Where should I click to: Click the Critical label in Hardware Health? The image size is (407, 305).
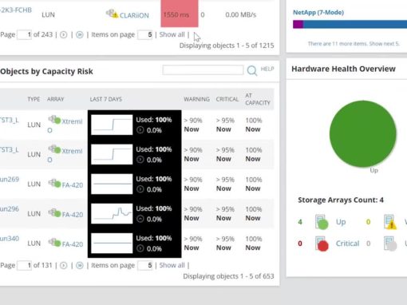347,244
